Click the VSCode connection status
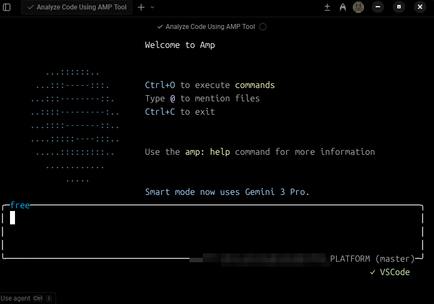Screen dimensions: 434x304 click(x=390, y=272)
